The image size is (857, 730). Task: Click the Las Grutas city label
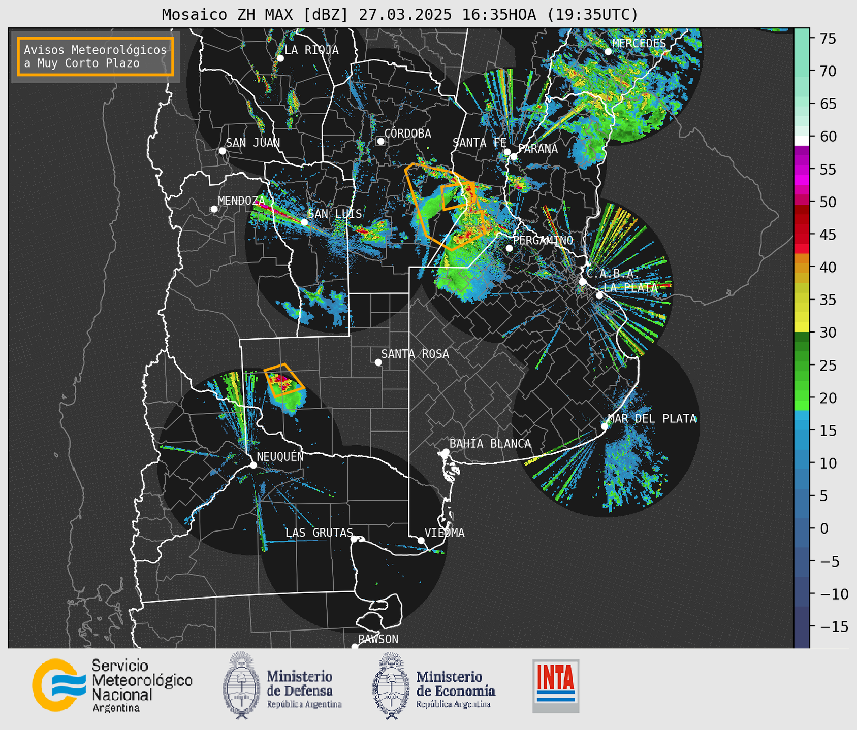point(319,533)
